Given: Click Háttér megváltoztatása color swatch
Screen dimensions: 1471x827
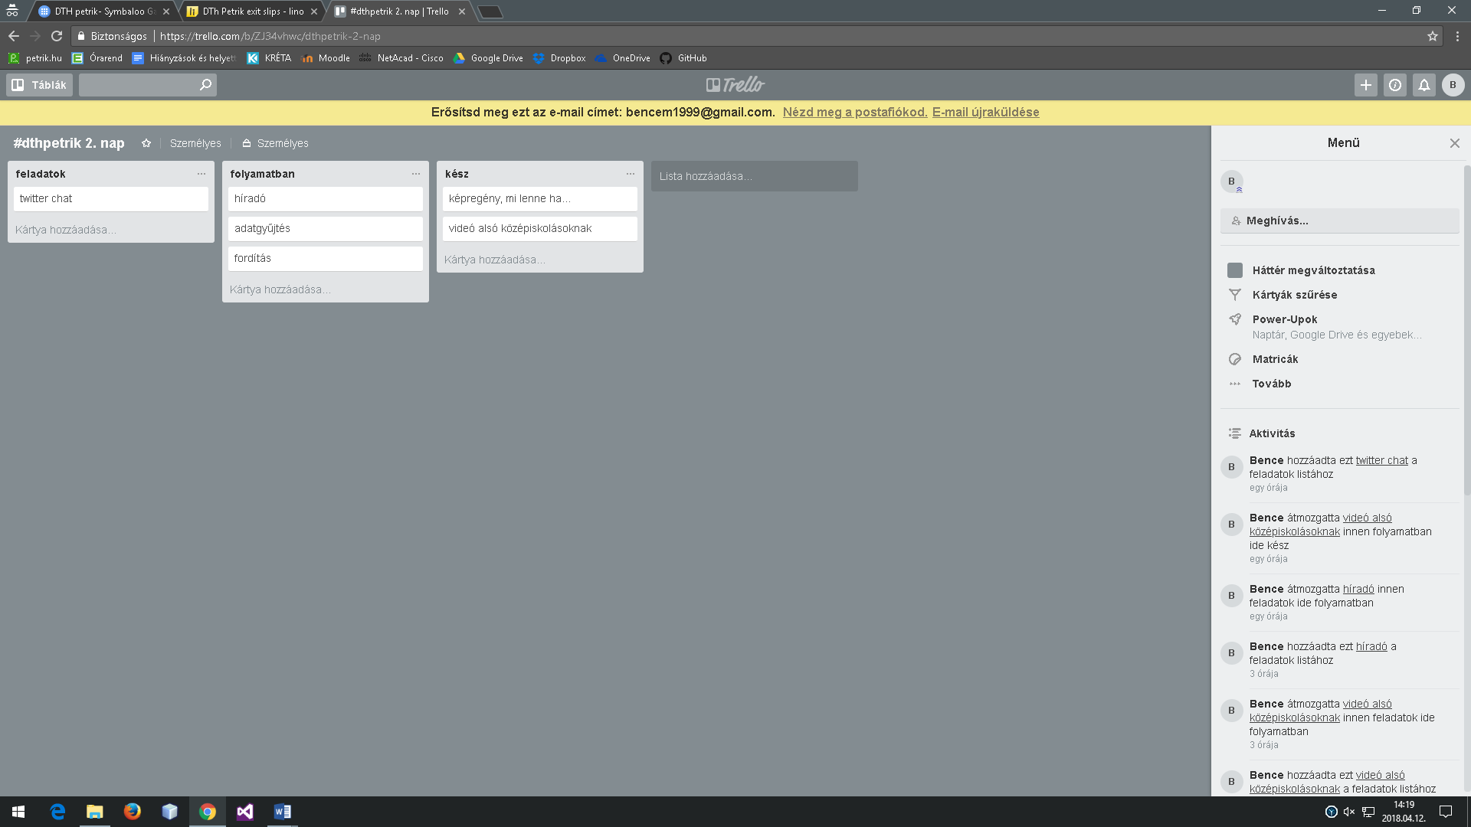Looking at the screenshot, I should pos(1234,270).
